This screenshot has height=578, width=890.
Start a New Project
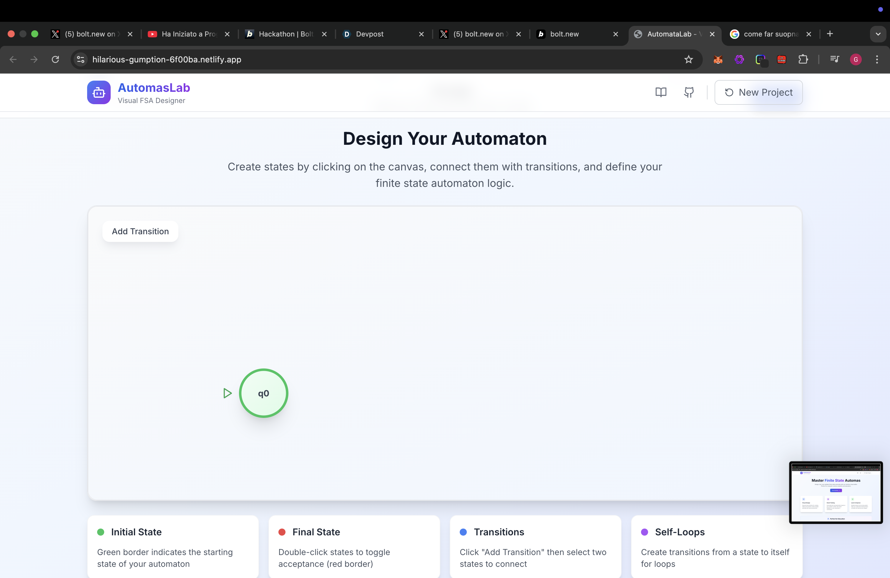pos(758,92)
